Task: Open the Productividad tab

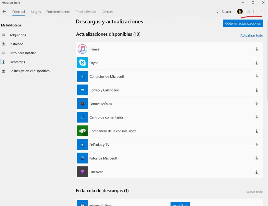Action: pos(86,12)
